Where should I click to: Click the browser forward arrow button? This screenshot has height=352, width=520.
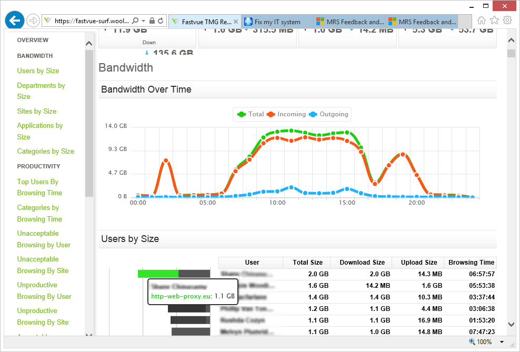click(33, 21)
